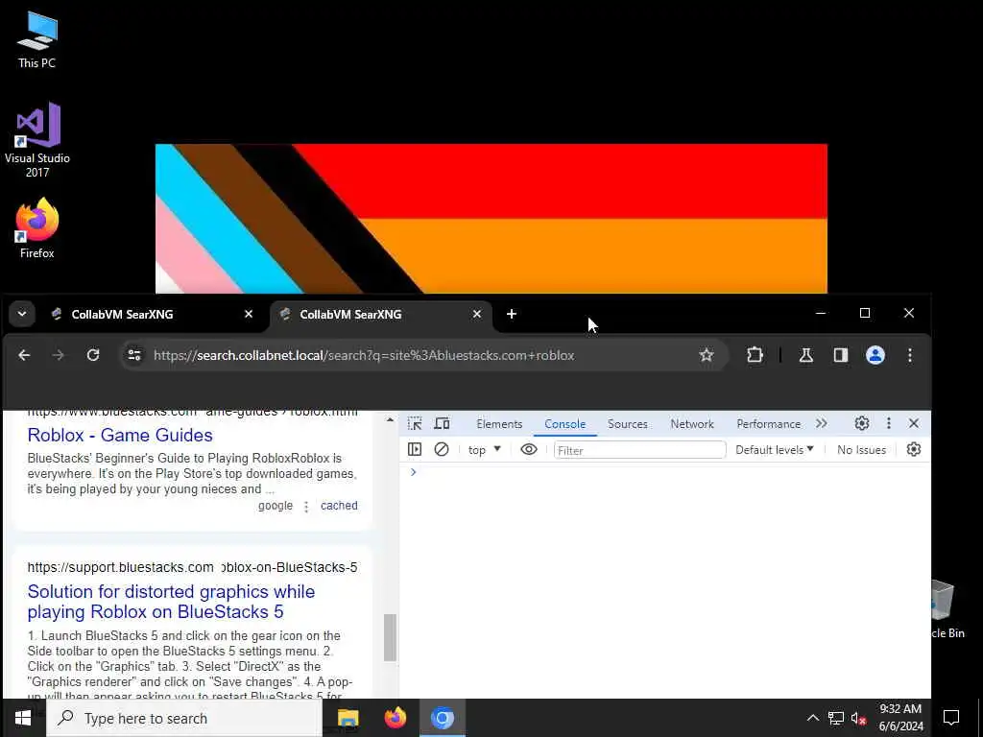
Task: Open Windows Start menu
Action: pos(23,718)
